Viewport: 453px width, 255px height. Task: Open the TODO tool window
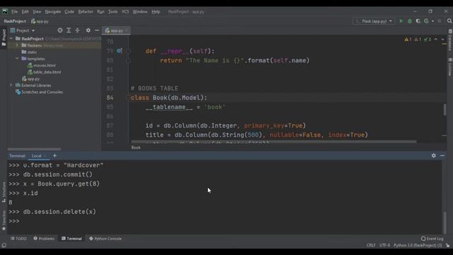click(x=18, y=239)
